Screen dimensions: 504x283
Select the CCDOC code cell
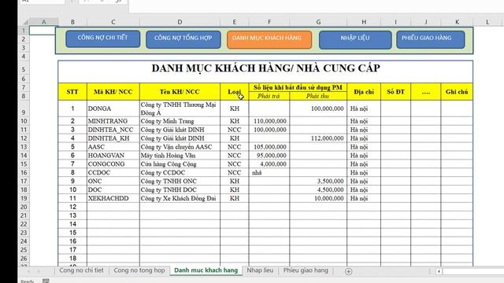[x=113, y=172]
